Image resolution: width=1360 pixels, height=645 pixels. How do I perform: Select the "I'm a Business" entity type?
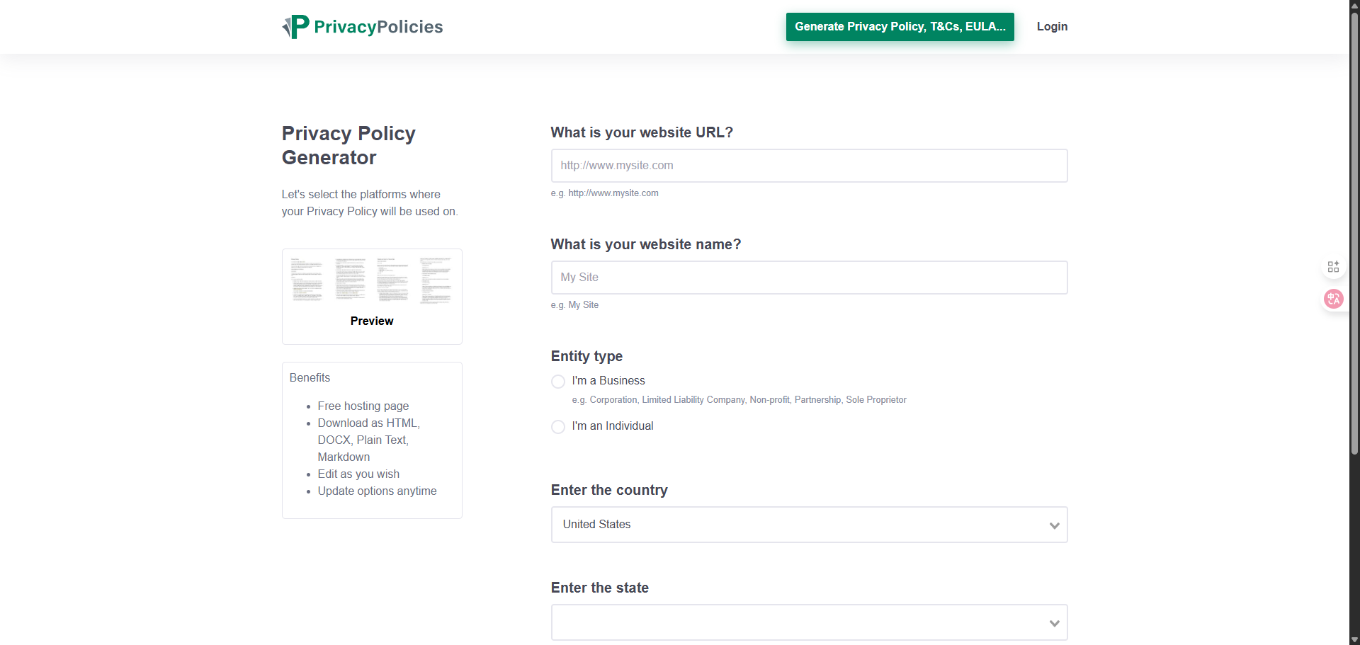[x=557, y=381]
